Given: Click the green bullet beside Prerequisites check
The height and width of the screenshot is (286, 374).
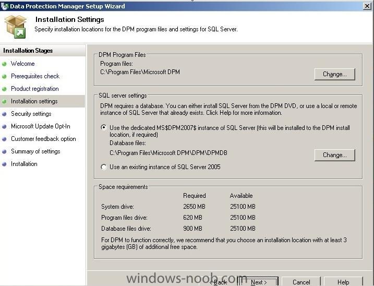Looking at the screenshot, I should [4, 76].
